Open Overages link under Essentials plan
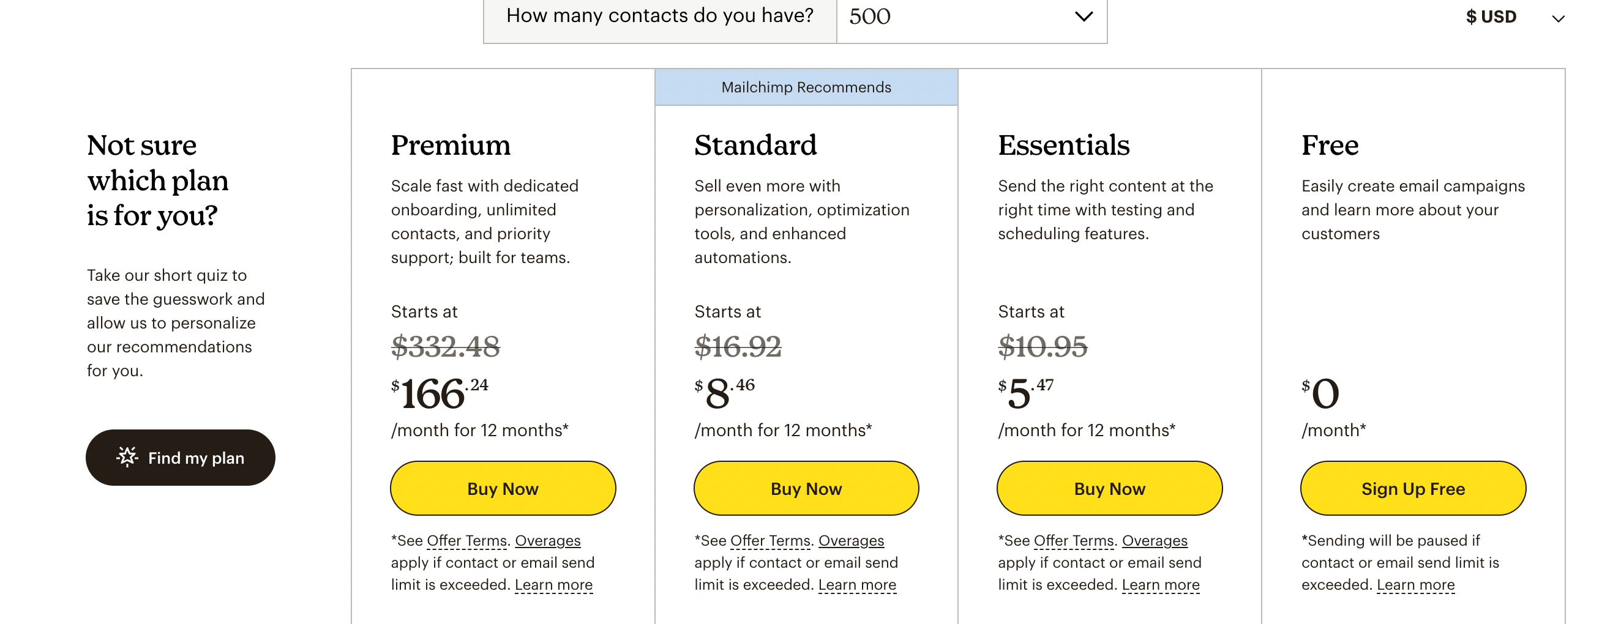1621x624 pixels. 1154,541
